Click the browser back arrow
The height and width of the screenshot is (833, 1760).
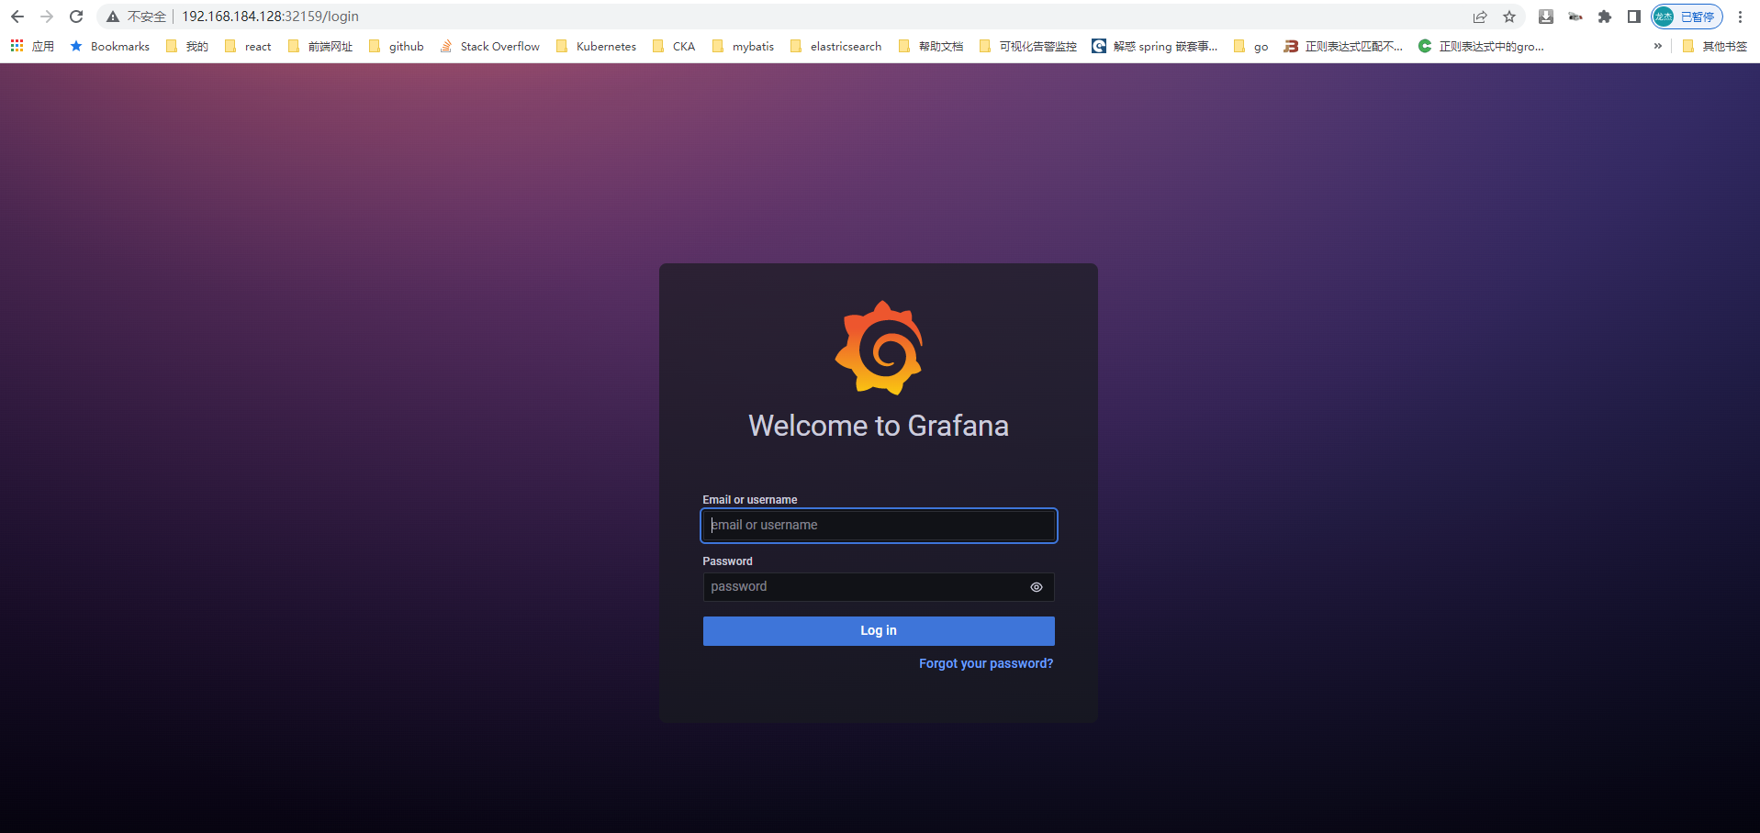tap(17, 17)
